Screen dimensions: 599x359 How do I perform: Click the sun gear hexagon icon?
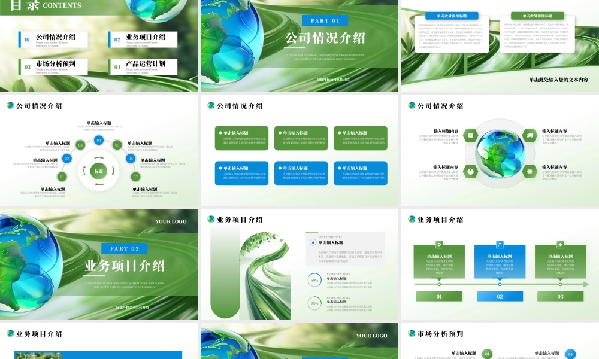(530, 172)
